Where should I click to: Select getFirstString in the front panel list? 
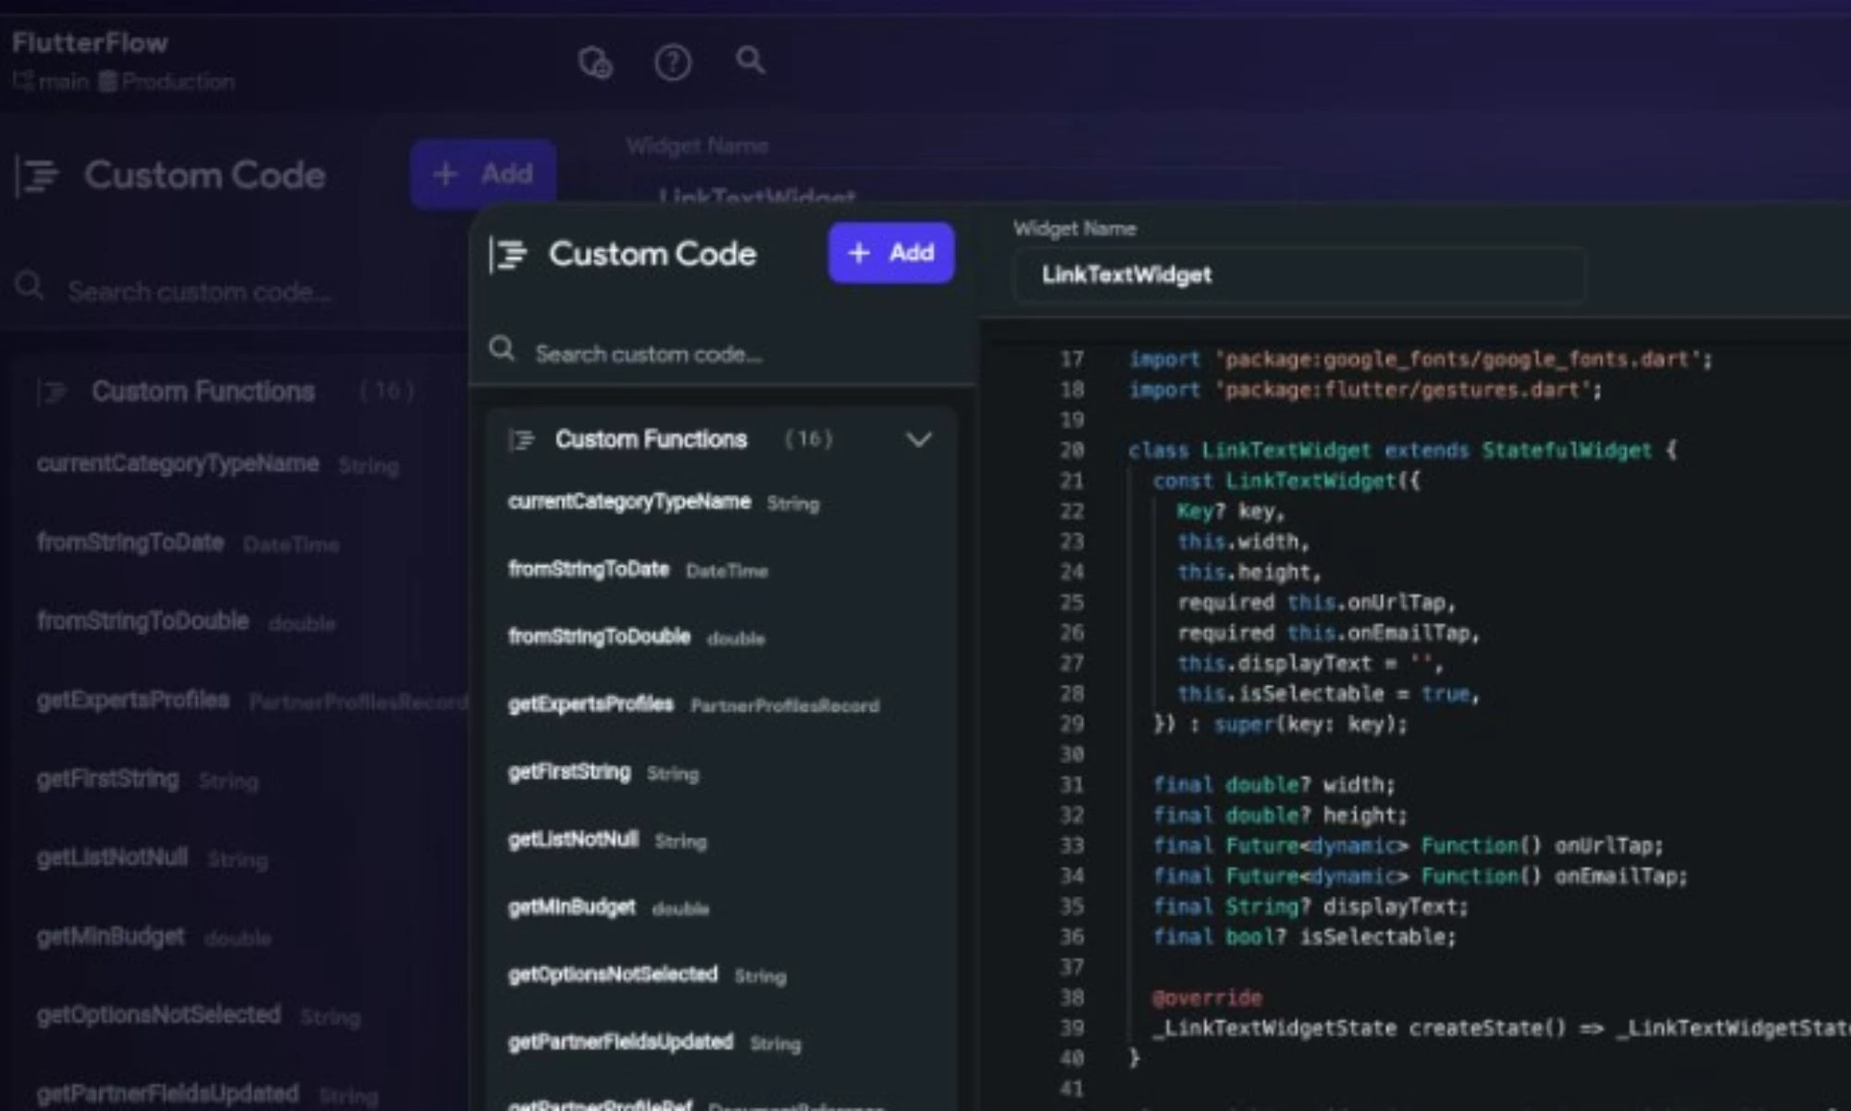coord(569,772)
